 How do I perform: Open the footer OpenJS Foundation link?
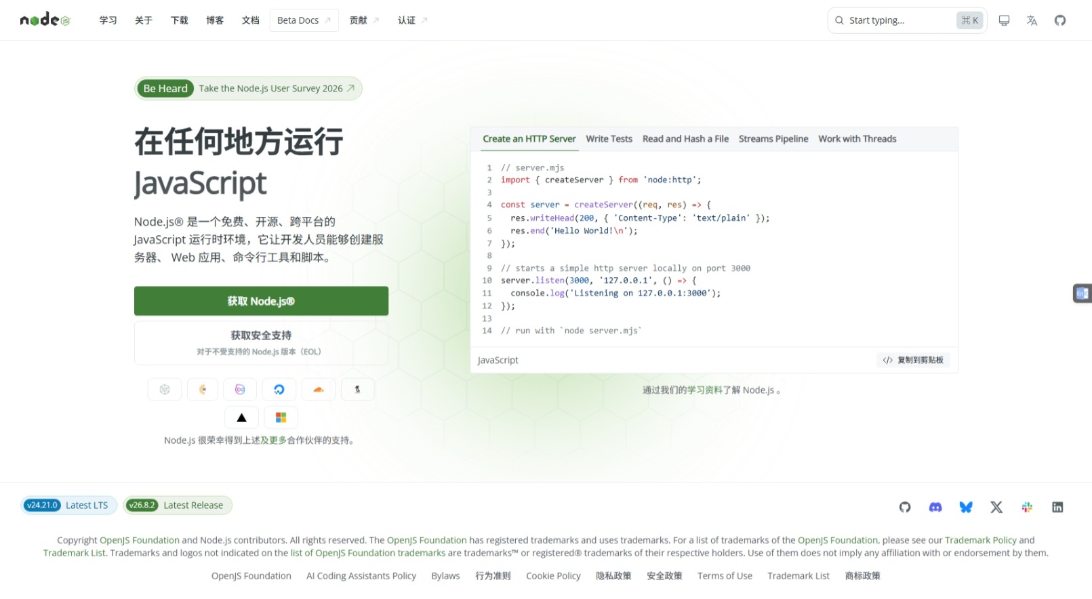click(x=251, y=576)
